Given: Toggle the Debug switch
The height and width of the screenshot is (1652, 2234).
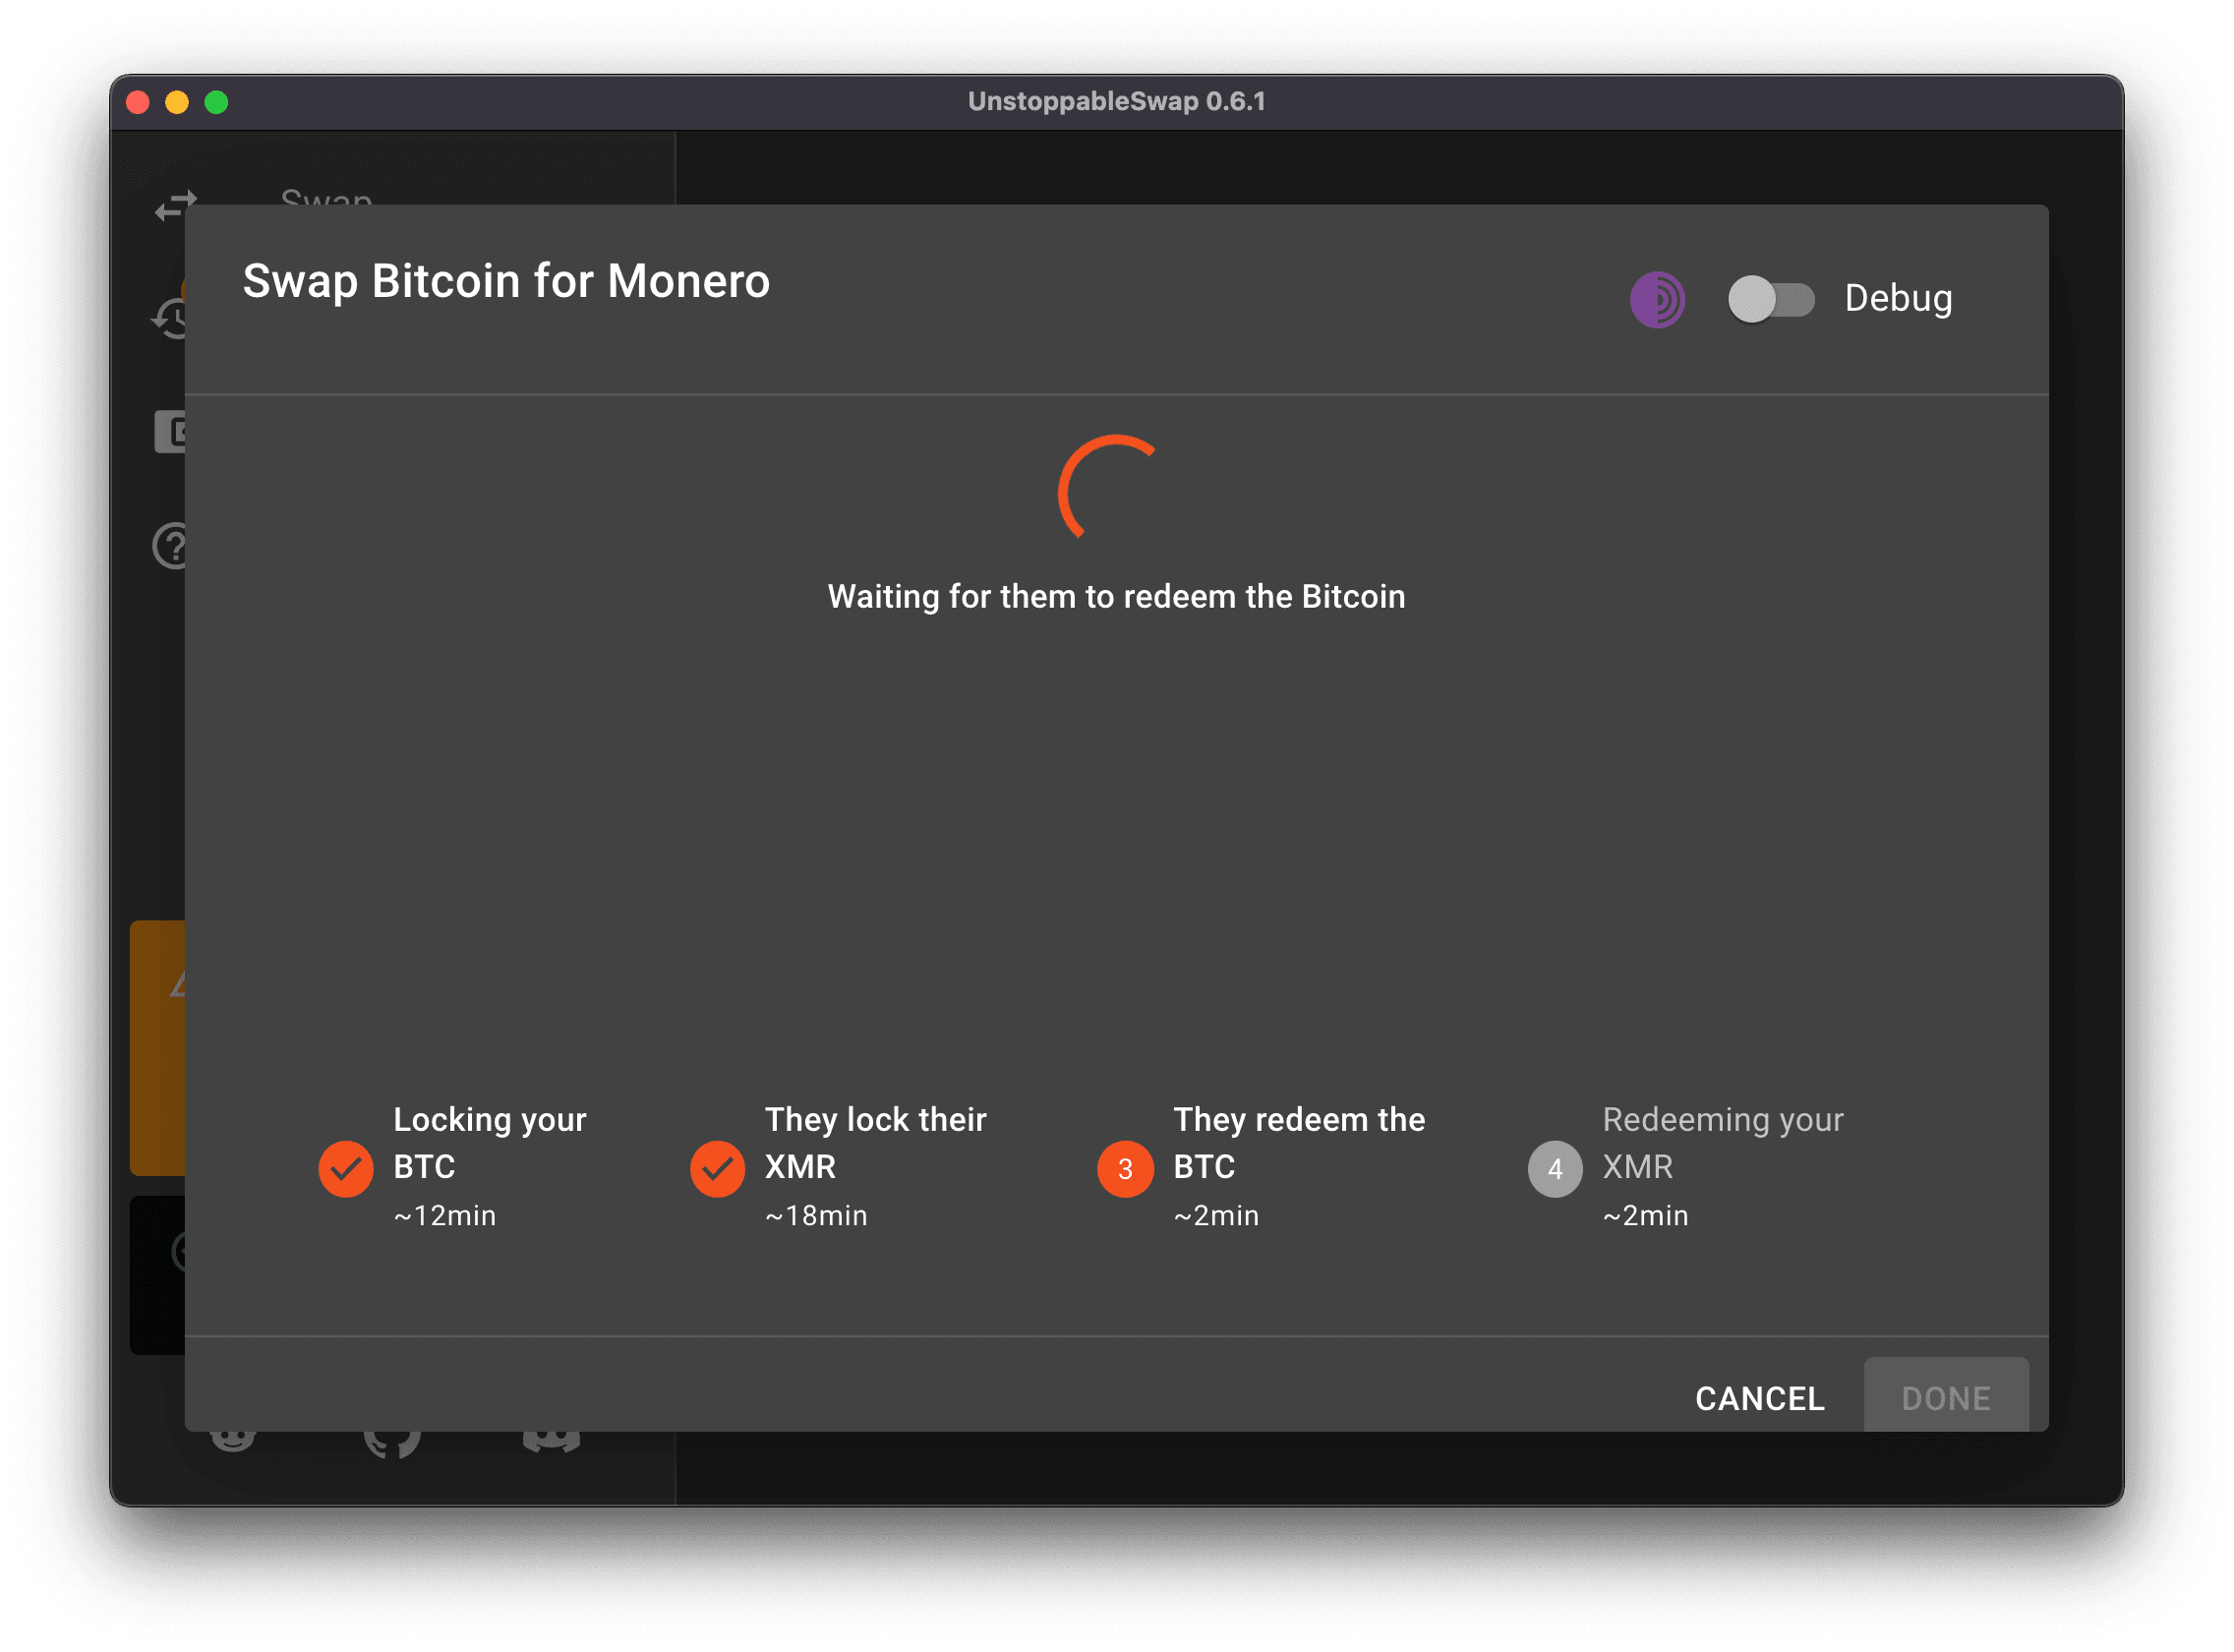Looking at the screenshot, I should (1770, 299).
